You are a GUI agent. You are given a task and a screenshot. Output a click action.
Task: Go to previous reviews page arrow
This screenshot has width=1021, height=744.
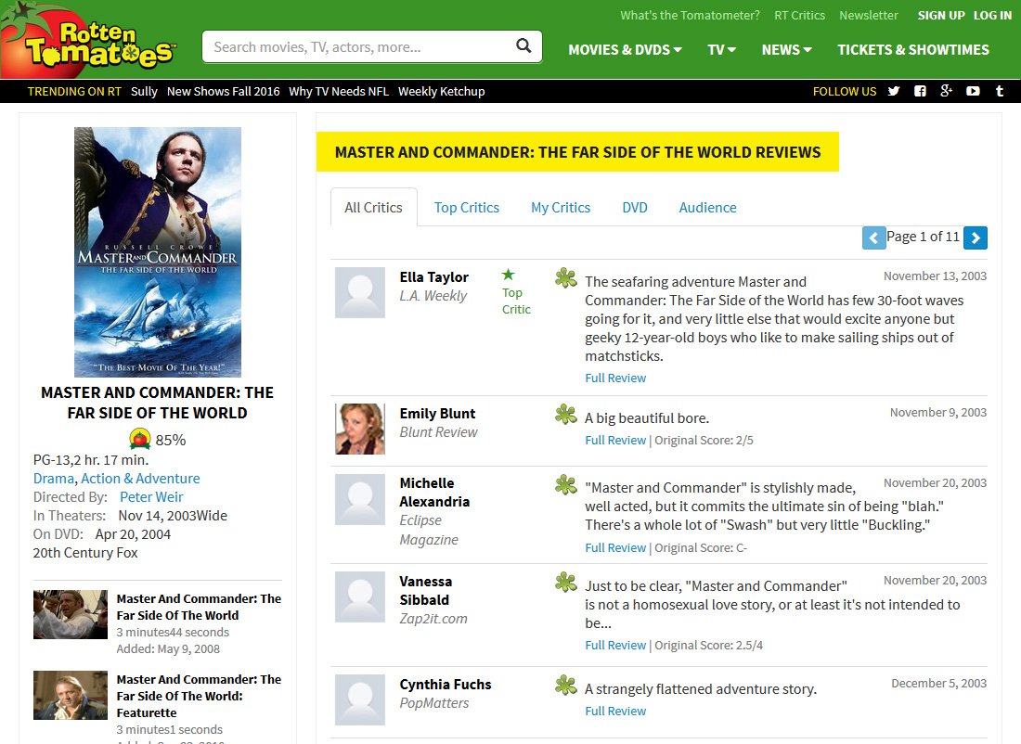[x=873, y=237]
